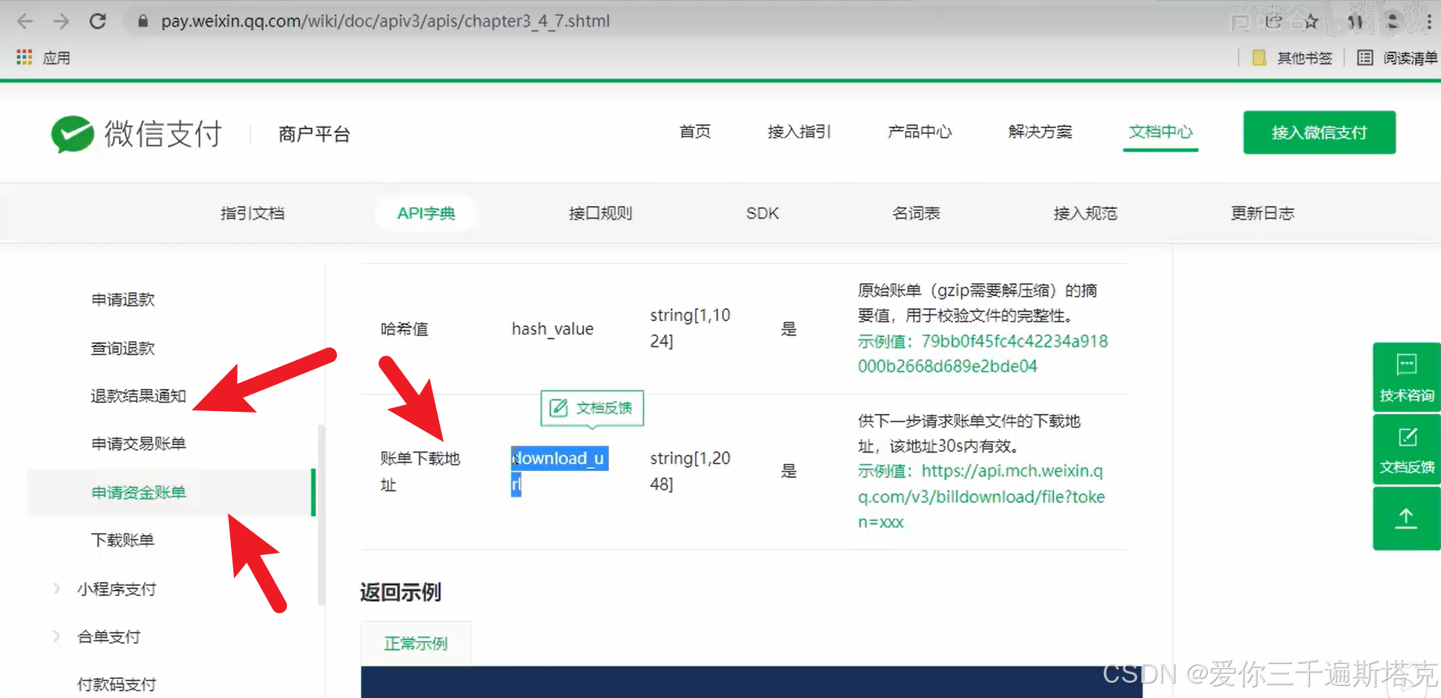Click the bookmark star icon

pyautogui.click(x=1312, y=21)
